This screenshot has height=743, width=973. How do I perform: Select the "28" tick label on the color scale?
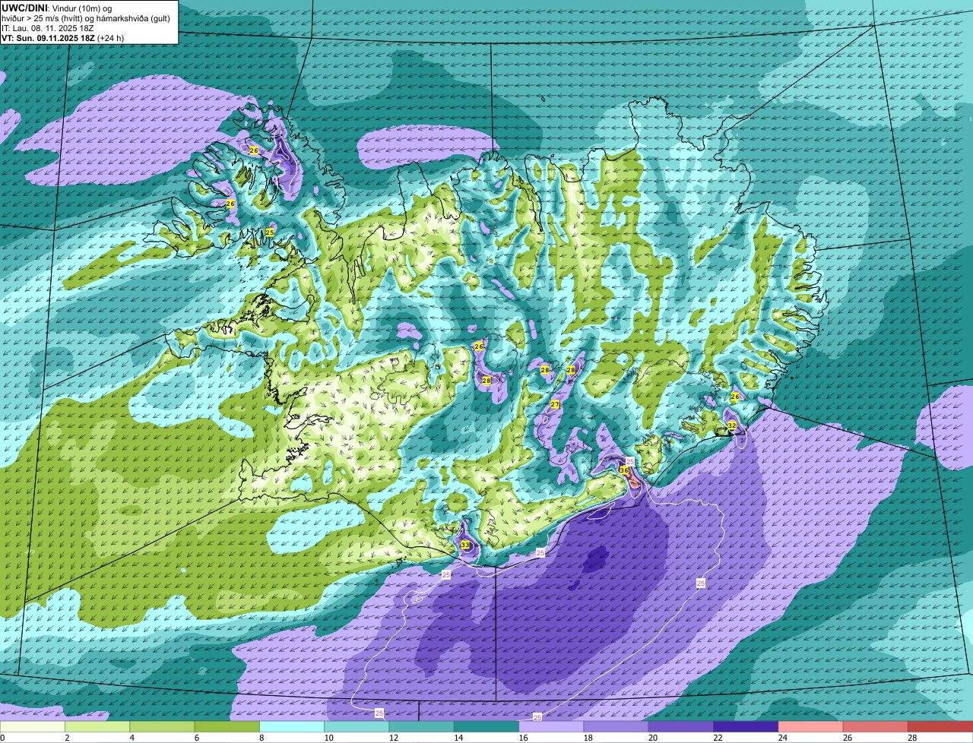point(912,738)
